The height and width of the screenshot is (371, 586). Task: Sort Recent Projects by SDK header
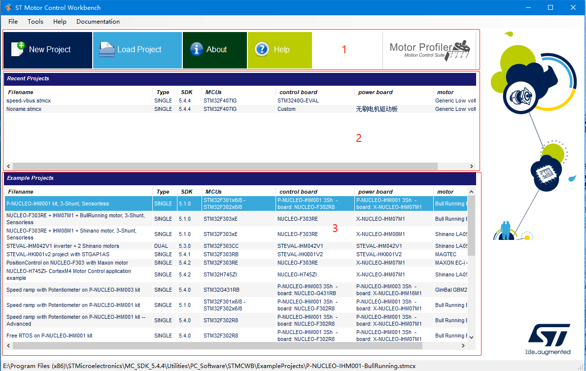tap(187, 92)
